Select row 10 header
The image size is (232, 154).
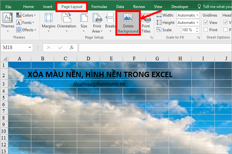[4, 131]
